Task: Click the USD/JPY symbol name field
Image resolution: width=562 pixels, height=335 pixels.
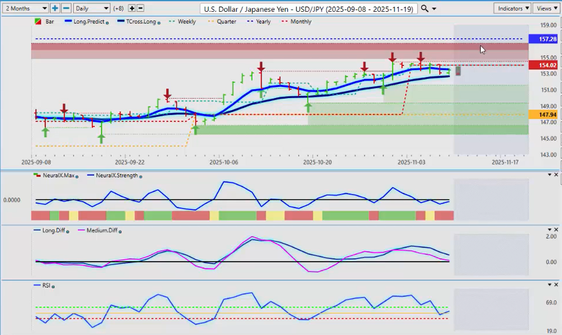Action: pos(309,9)
